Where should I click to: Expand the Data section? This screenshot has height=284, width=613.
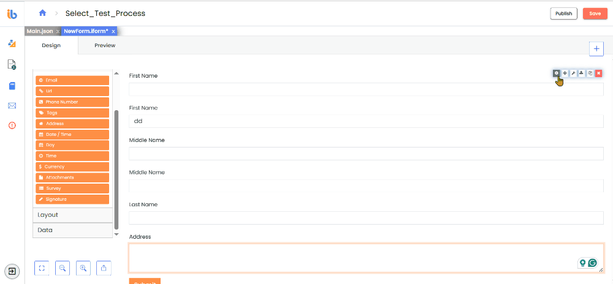click(x=73, y=230)
